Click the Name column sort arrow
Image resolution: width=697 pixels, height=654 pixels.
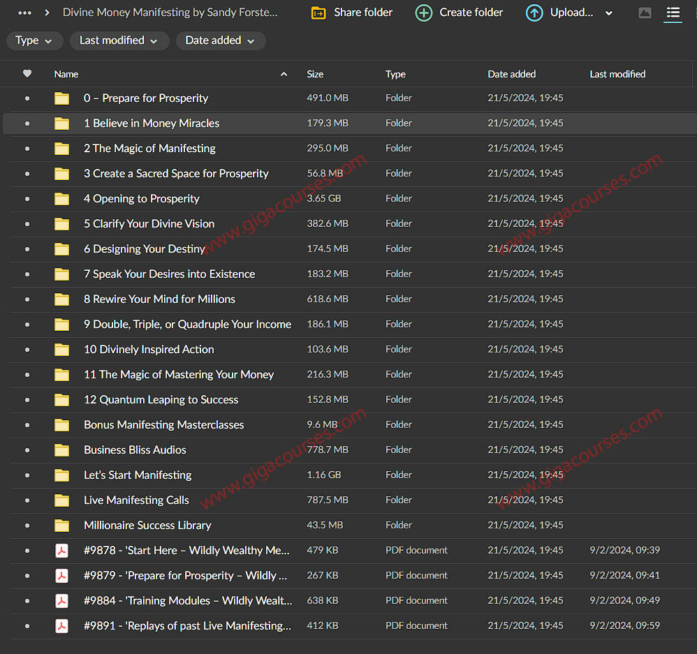[x=284, y=74]
